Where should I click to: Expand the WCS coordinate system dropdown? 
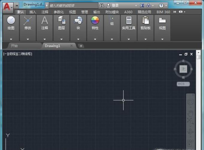click(x=183, y=84)
